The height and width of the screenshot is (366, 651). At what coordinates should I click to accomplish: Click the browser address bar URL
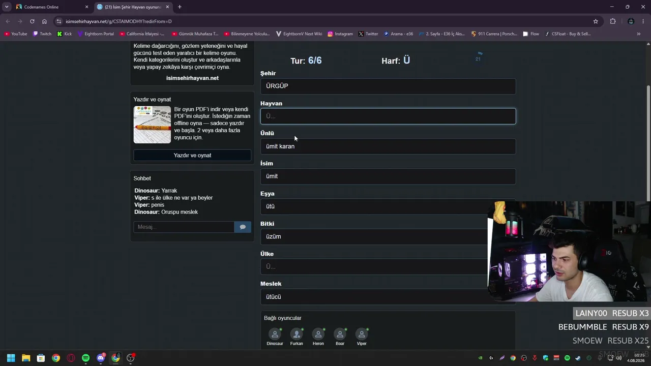(119, 21)
